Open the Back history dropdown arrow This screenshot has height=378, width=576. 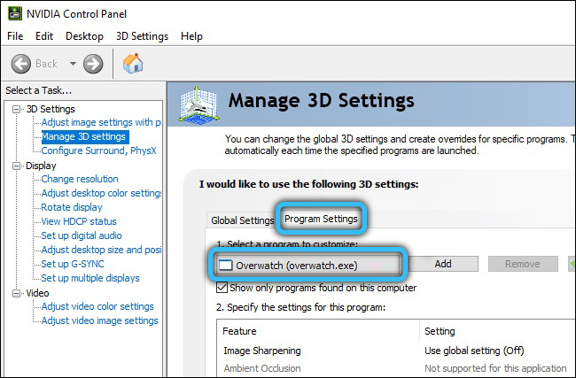tap(73, 64)
